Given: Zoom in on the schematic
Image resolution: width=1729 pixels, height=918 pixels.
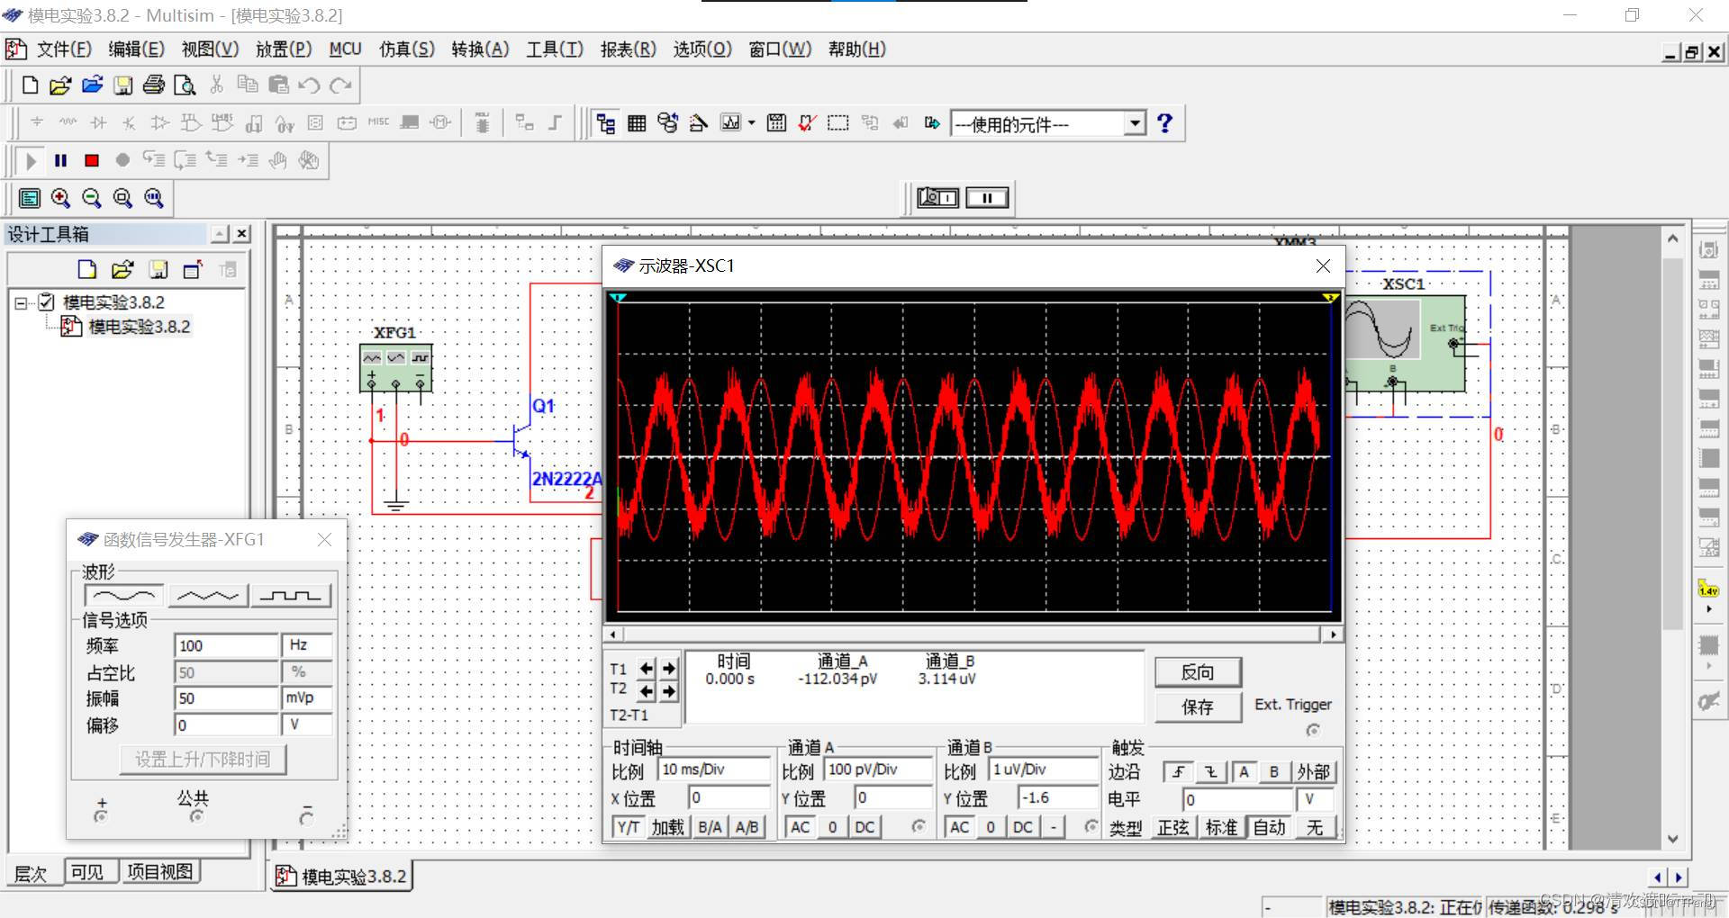Looking at the screenshot, I should [x=60, y=198].
